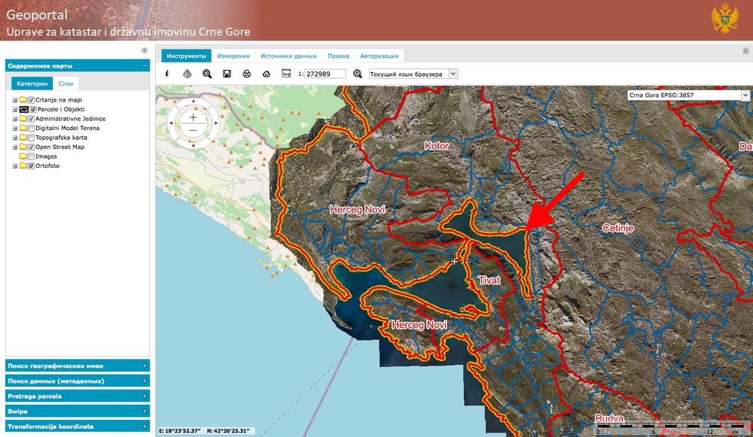Select the layers stack tool icon
This screenshot has width=753, height=437.
click(x=187, y=74)
